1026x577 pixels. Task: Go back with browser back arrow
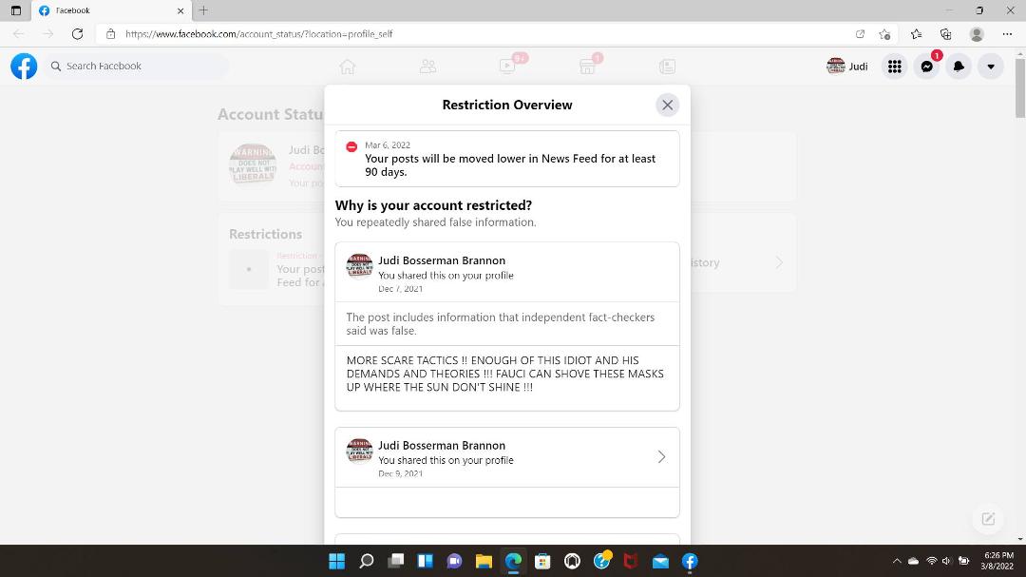[18, 34]
